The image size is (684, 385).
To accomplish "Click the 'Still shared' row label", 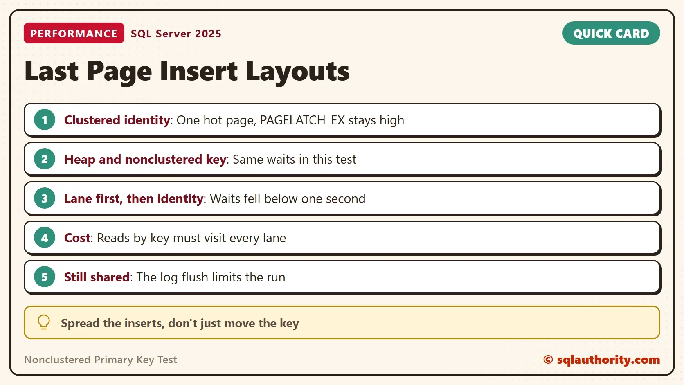I will click(97, 277).
